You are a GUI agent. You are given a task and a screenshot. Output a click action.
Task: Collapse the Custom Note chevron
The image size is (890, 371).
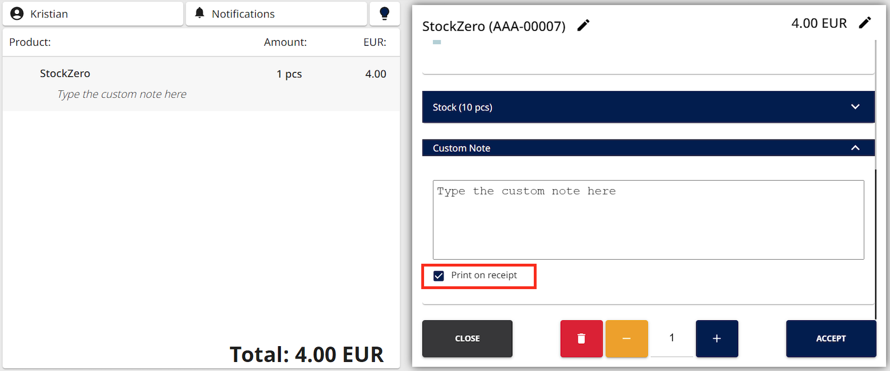click(x=856, y=148)
